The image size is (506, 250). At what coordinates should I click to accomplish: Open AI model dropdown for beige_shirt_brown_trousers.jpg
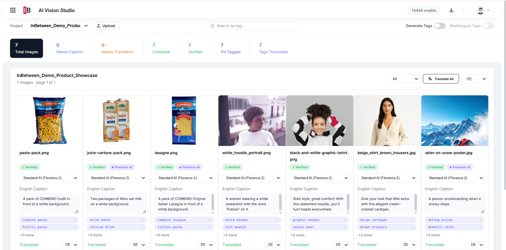(387, 178)
